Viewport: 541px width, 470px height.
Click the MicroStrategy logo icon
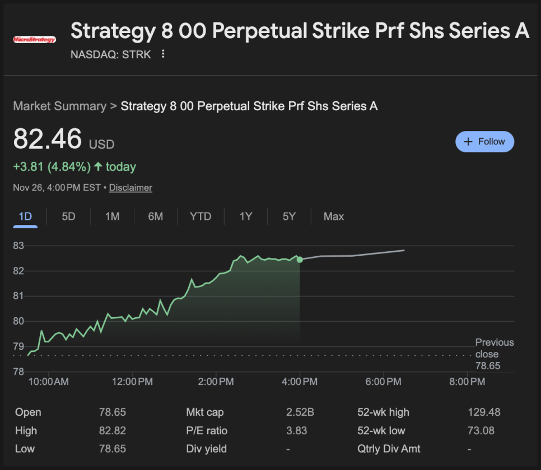[x=34, y=40]
